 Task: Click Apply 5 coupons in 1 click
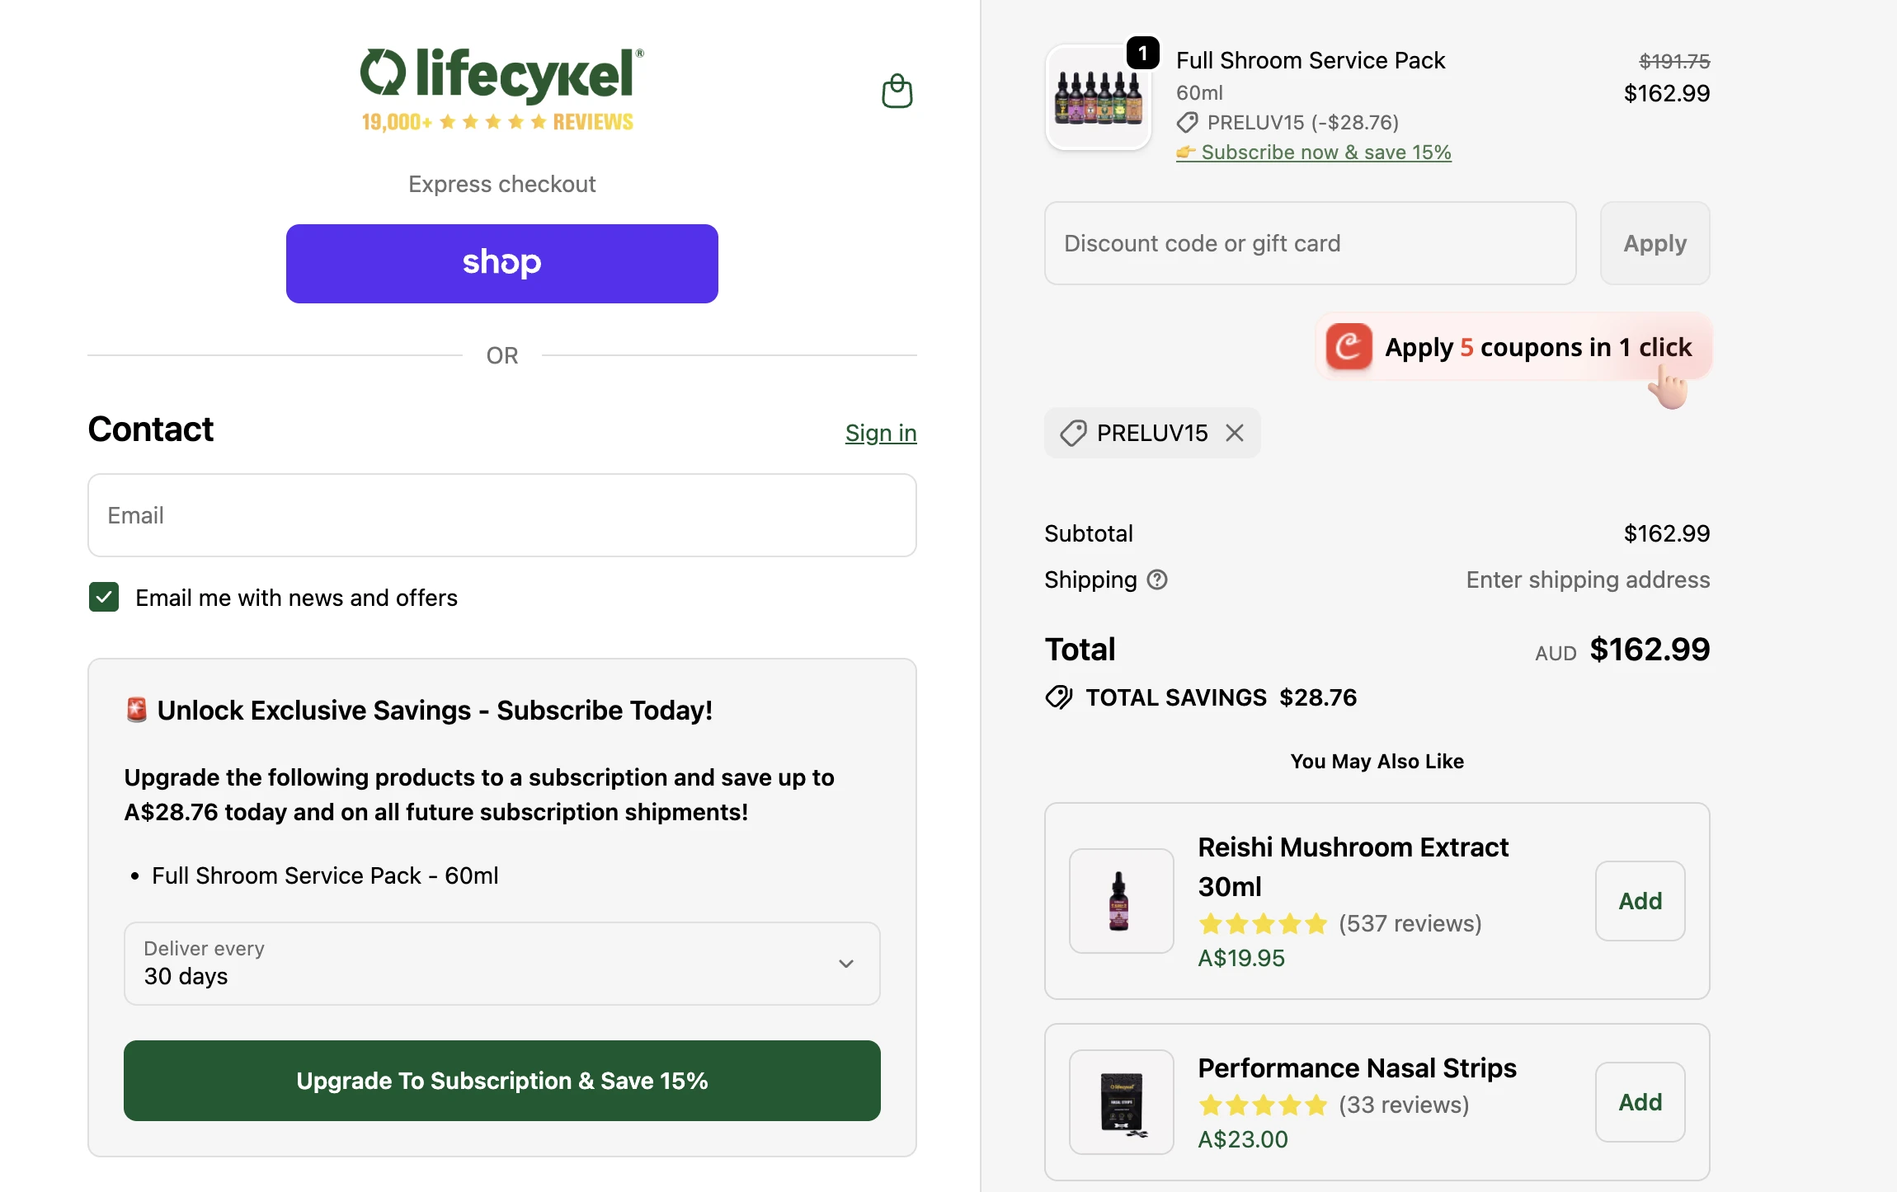coord(1513,347)
